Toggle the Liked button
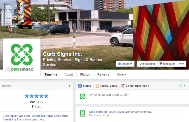 click(125, 64)
